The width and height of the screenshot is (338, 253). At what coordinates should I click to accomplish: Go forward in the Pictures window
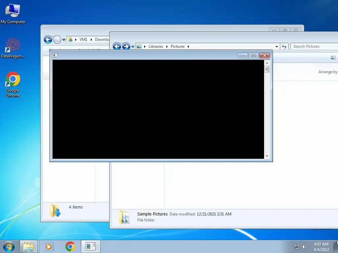pos(126,46)
